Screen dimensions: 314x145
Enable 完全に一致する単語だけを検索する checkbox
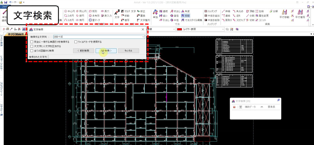click(32, 42)
